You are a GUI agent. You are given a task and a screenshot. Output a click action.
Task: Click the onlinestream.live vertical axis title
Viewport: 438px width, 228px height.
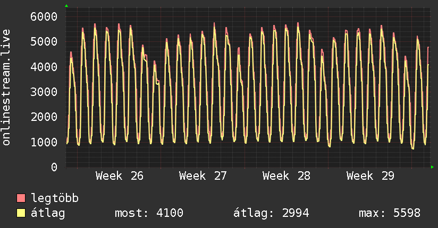6,87
